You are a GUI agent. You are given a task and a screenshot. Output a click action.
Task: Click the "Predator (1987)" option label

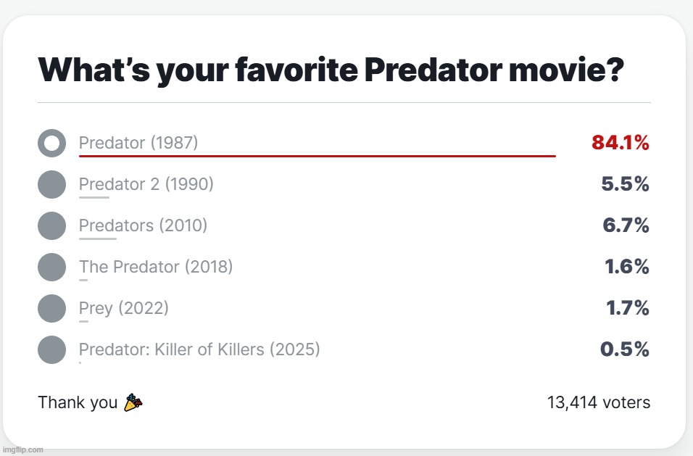point(138,143)
